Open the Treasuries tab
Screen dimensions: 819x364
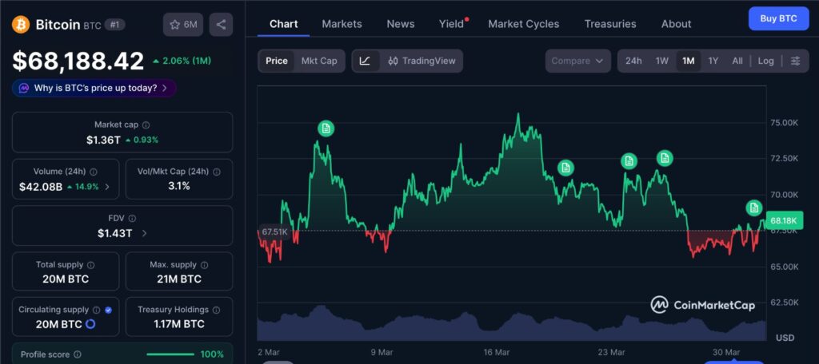tap(610, 24)
